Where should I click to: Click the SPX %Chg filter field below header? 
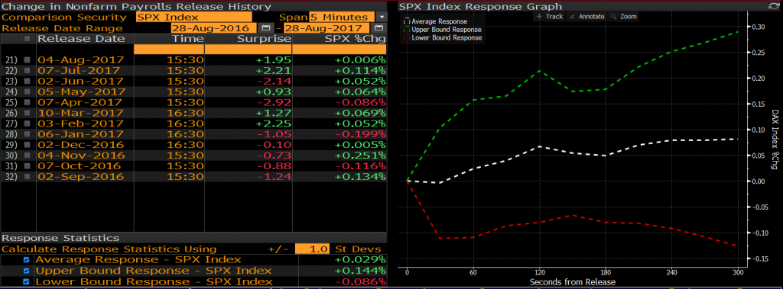(x=340, y=50)
